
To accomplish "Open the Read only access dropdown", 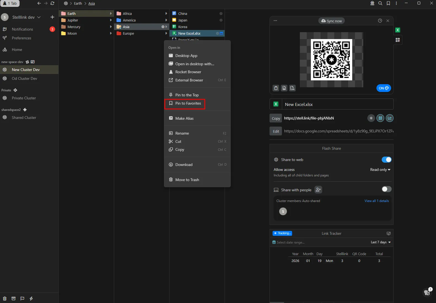I will 380,170.
